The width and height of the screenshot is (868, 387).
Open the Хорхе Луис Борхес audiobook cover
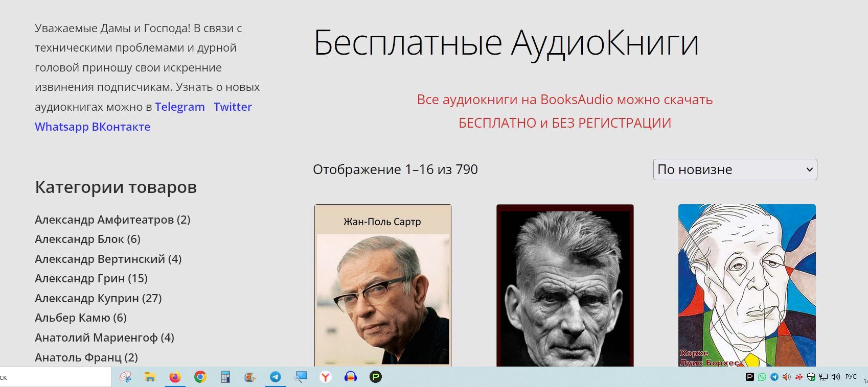[747, 285]
